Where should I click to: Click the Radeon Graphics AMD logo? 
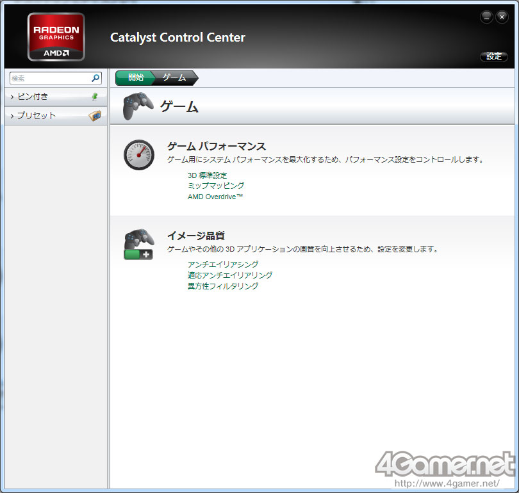(56, 36)
